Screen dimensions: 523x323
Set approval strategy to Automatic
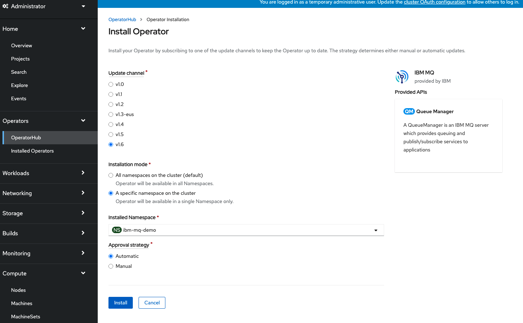111,256
